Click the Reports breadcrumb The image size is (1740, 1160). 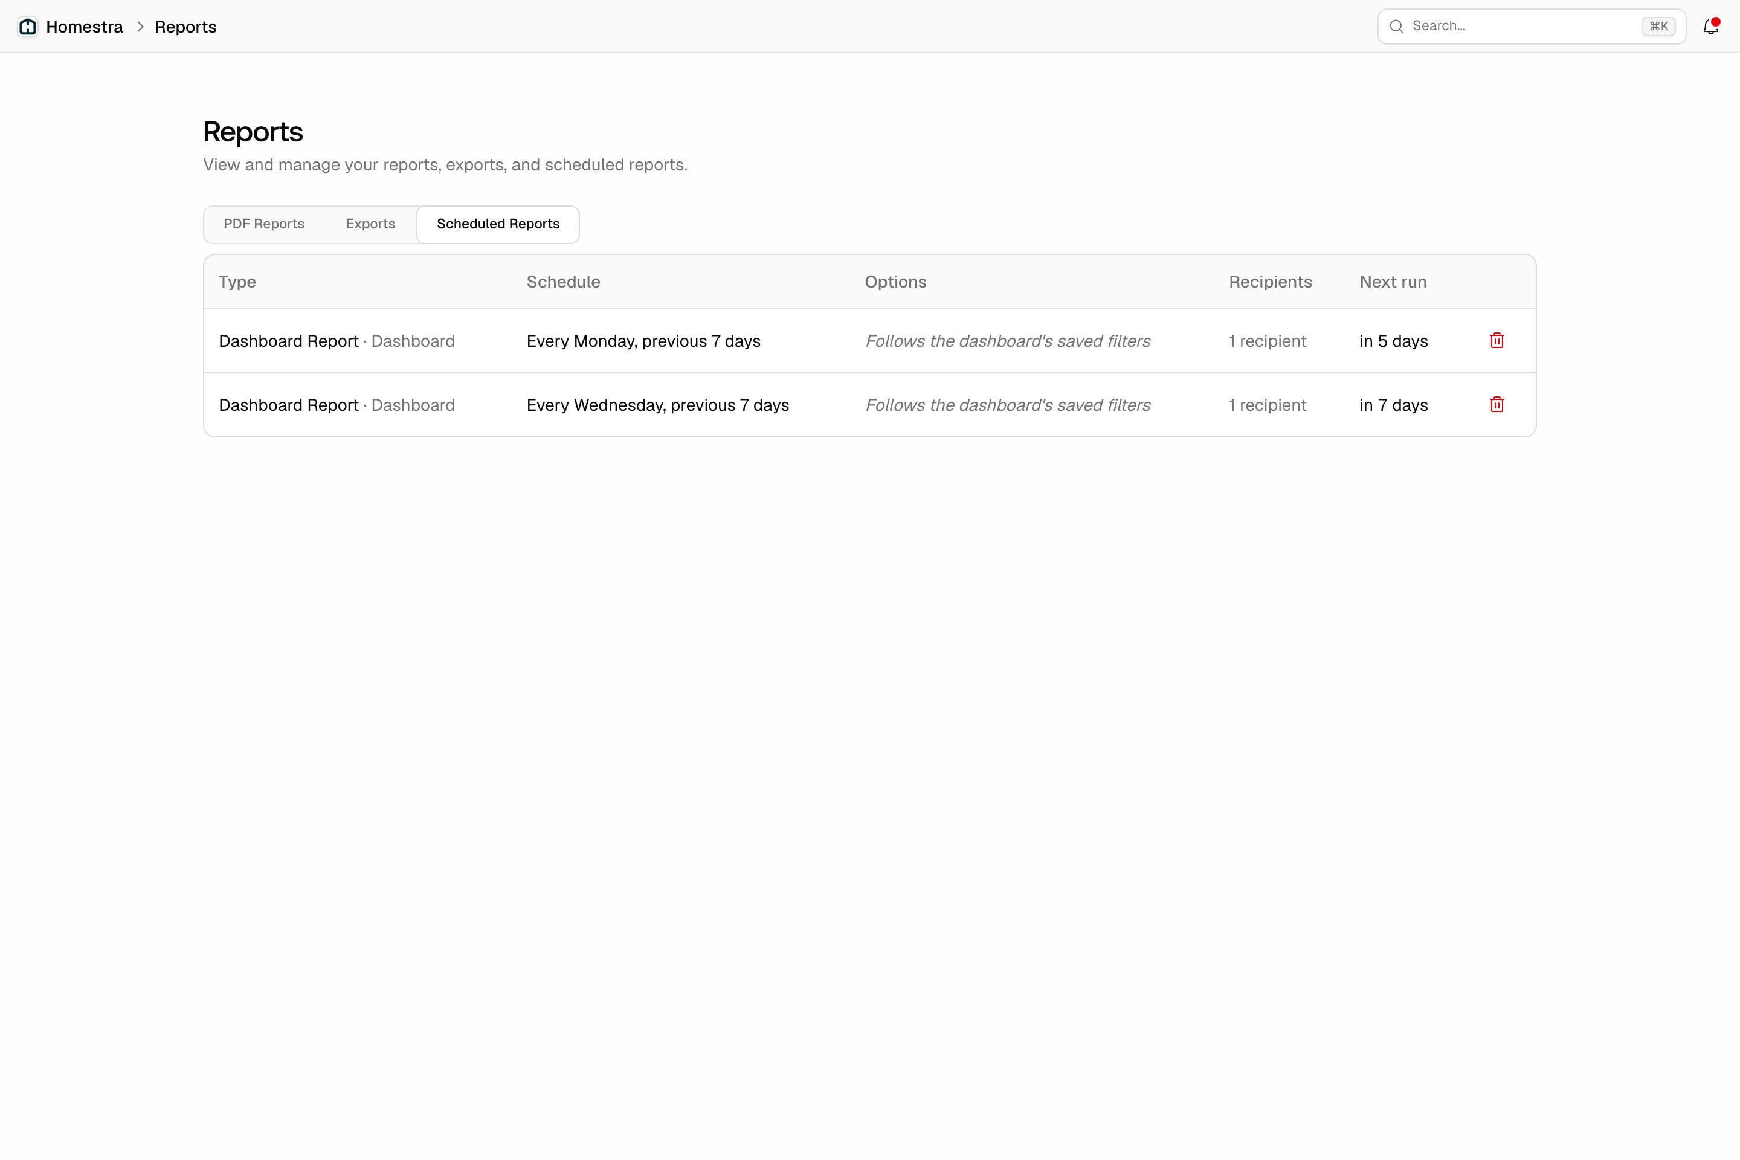point(185,27)
